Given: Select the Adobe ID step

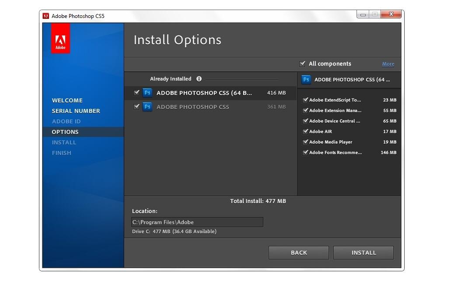Looking at the screenshot, I should pyautogui.click(x=66, y=121).
